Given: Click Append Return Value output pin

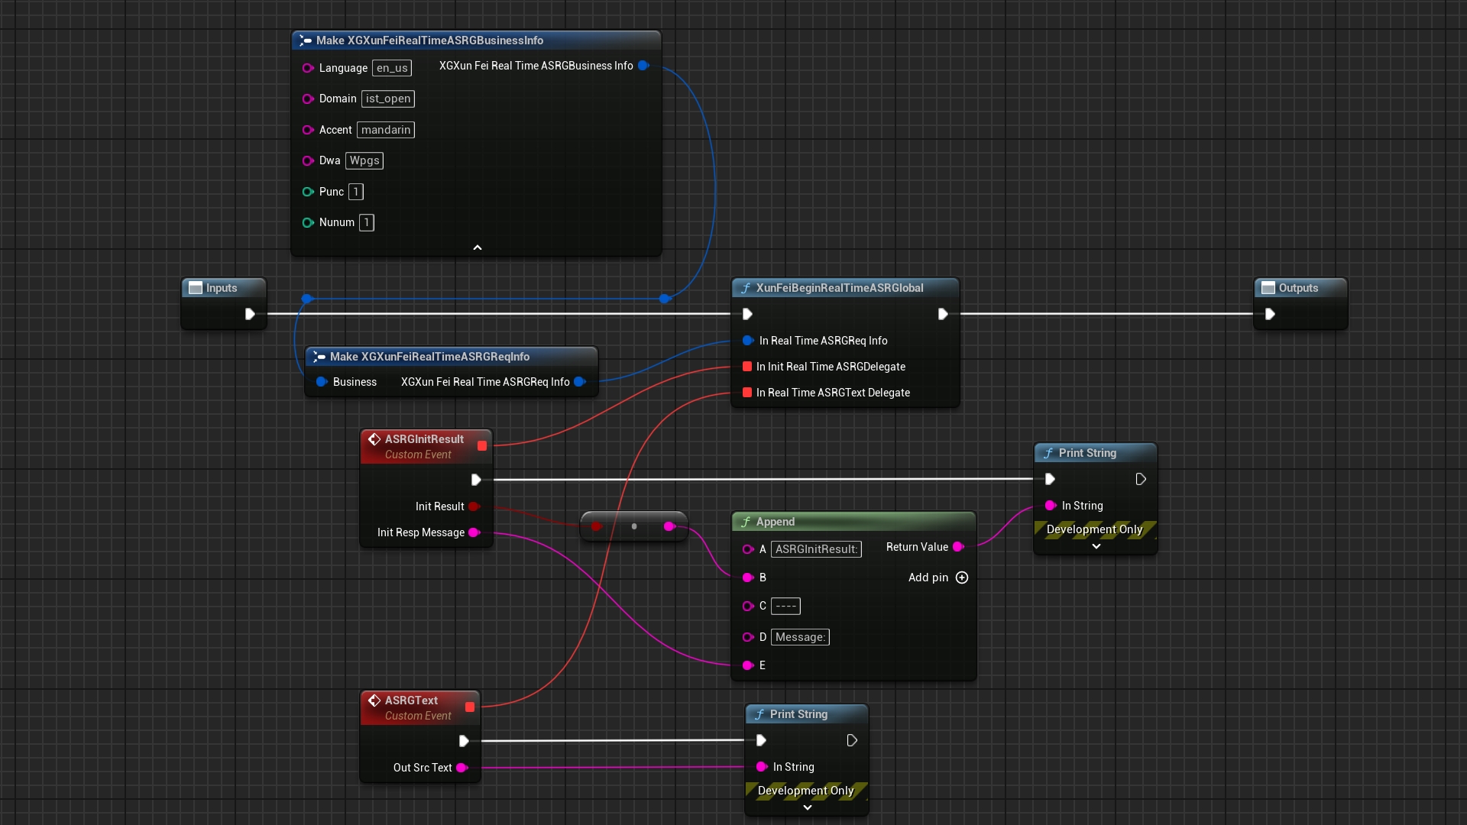Looking at the screenshot, I should tap(958, 547).
